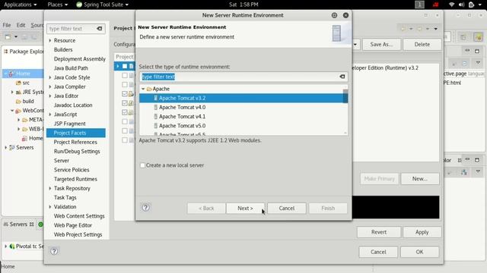Viewport: 487px width, 273px height.
Task: Click Delete configuration button
Action: [x=422, y=45]
